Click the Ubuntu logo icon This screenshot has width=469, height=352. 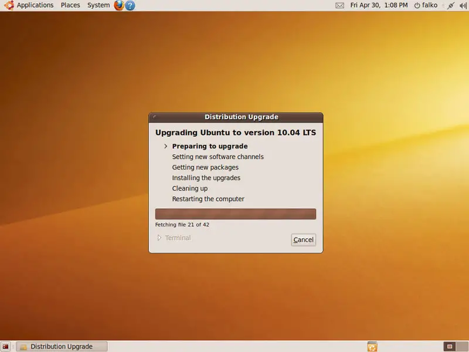pyautogui.click(x=9, y=5)
